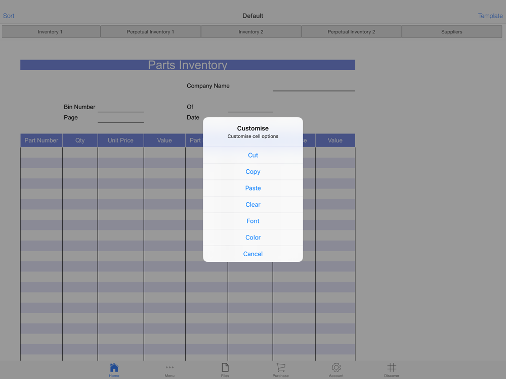Tap the Sort link
The image size is (506, 379).
[x=9, y=16]
